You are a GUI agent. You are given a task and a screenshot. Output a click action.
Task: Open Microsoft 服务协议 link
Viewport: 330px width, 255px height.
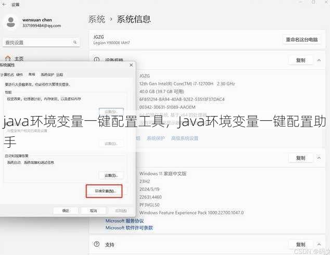[124, 221]
